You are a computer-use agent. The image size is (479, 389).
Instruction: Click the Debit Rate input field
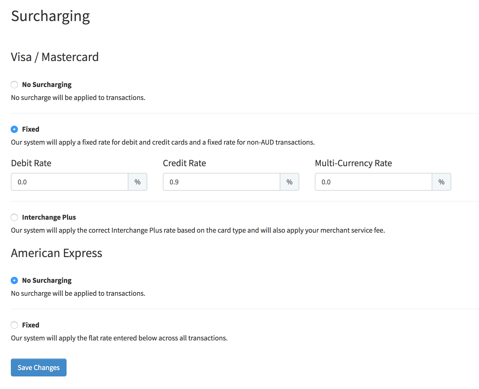[70, 182]
